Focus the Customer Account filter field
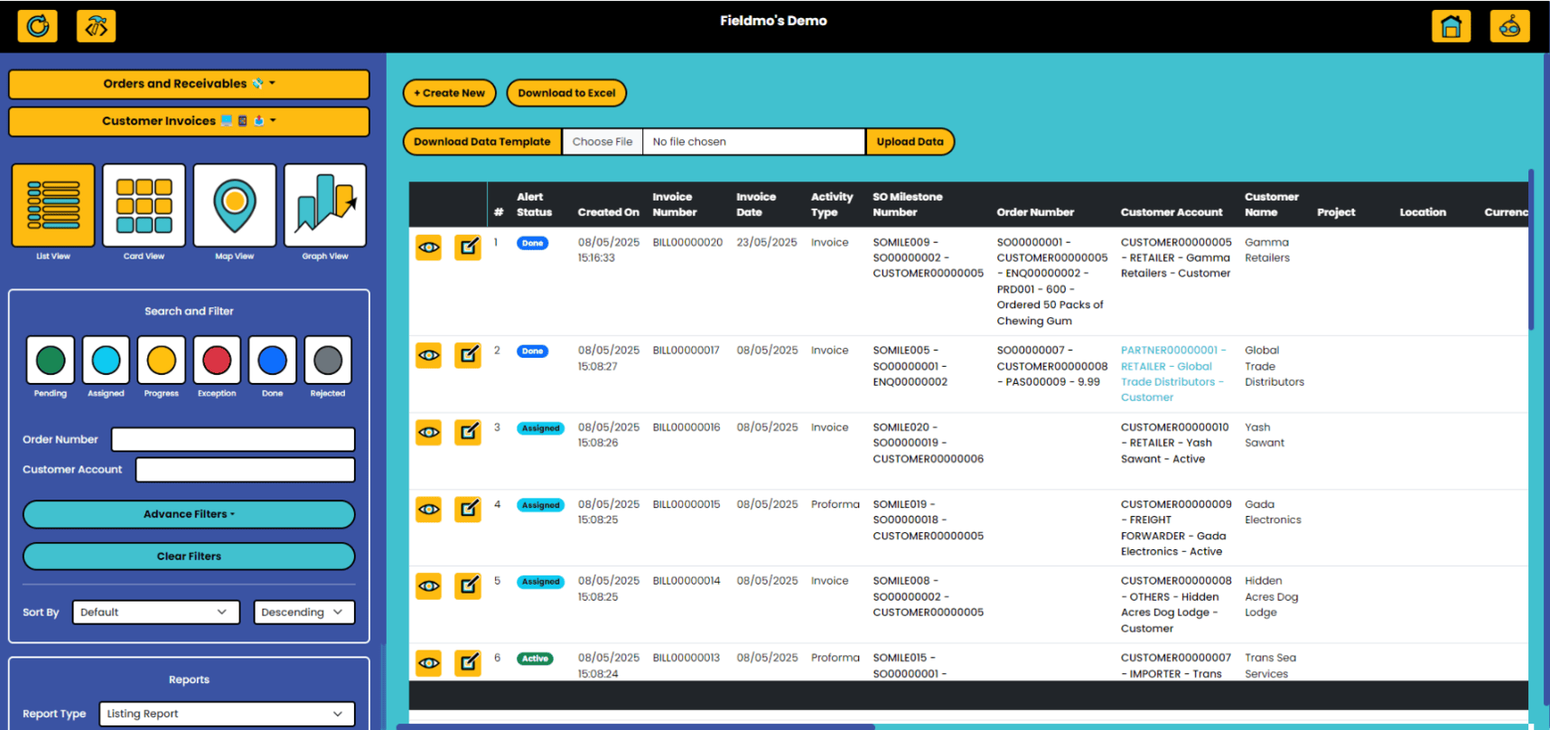This screenshot has height=730, width=1550. pyautogui.click(x=246, y=470)
